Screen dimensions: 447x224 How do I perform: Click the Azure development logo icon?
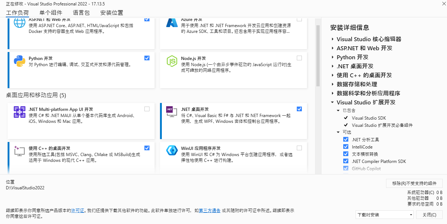tap(172, 23)
